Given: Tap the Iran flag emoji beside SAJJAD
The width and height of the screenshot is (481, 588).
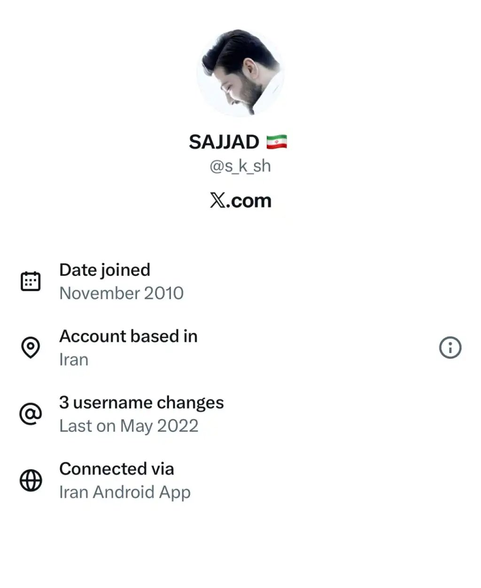Looking at the screenshot, I should (277, 142).
